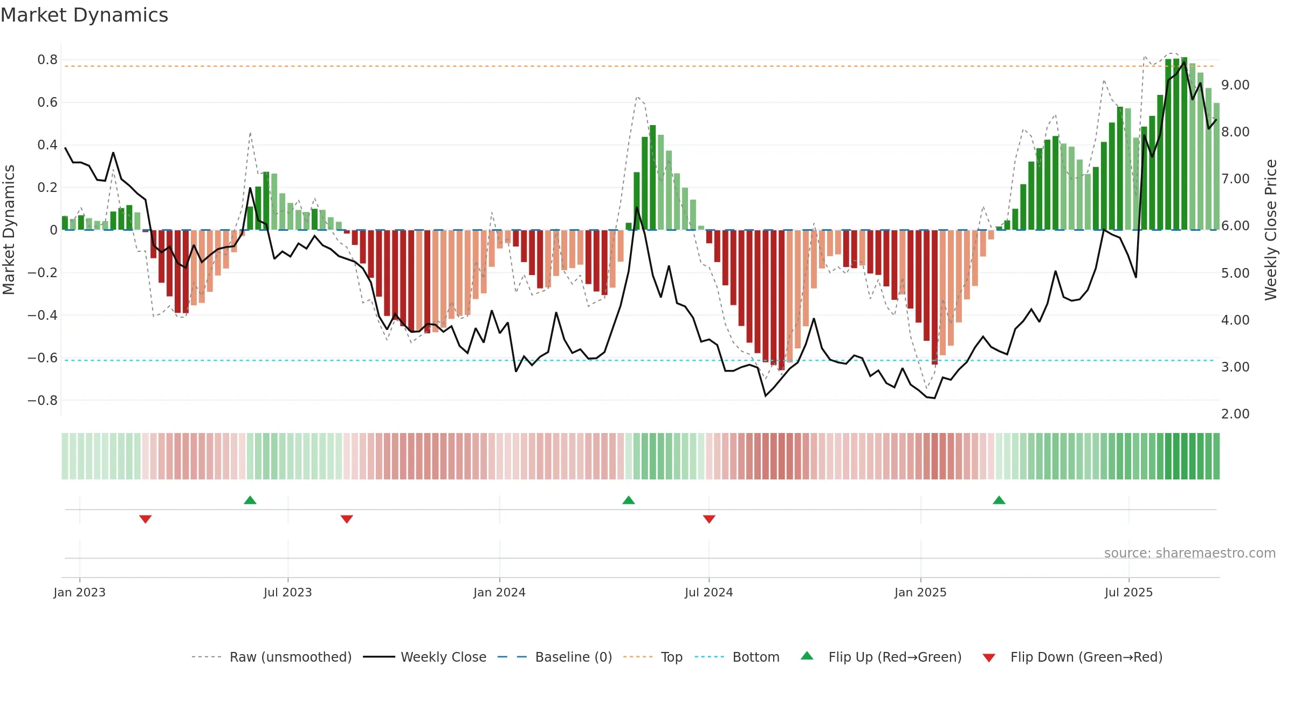Click the Jul 2023 x-axis label

click(288, 592)
